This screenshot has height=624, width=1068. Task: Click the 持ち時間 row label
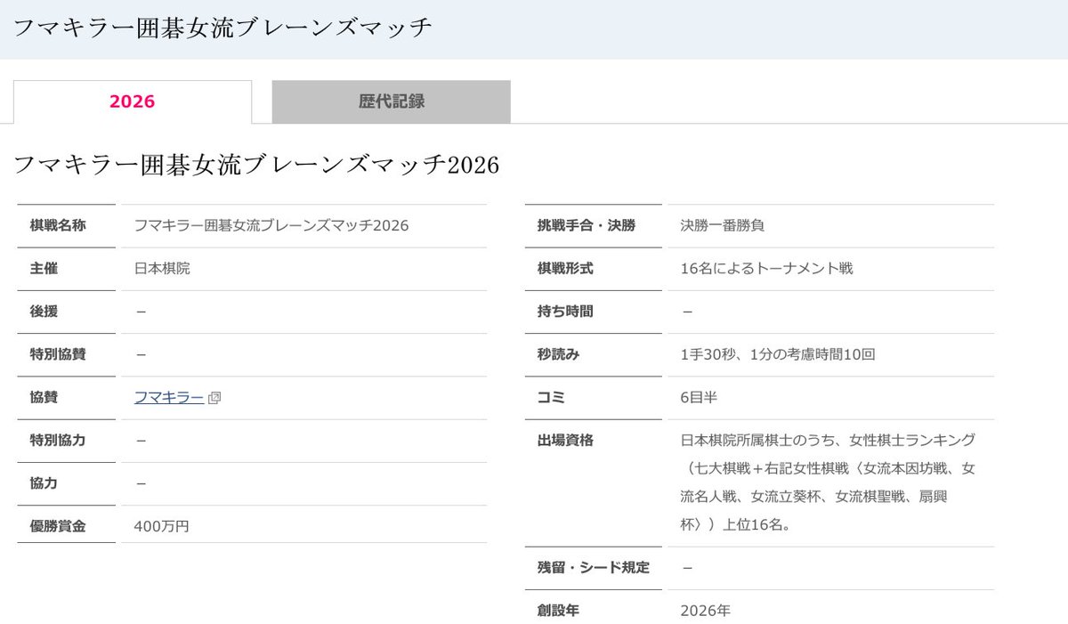565,311
